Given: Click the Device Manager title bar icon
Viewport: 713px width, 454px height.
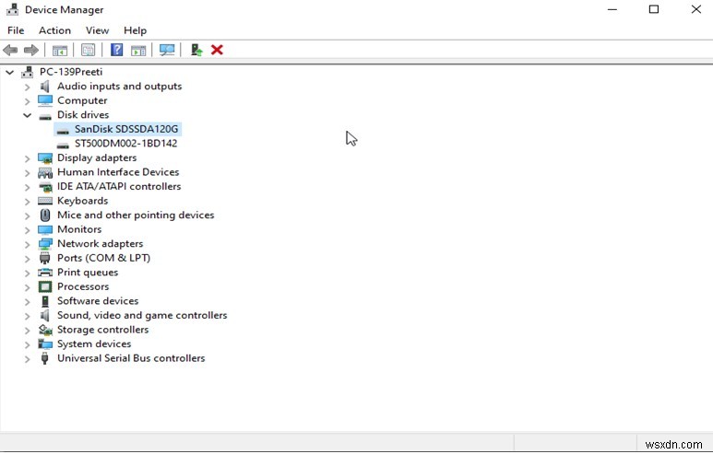Looking at the screenshot, I should 12,9.
